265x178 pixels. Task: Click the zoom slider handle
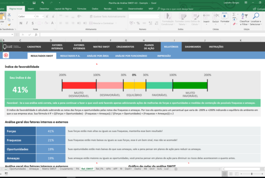tap(252, 174)
